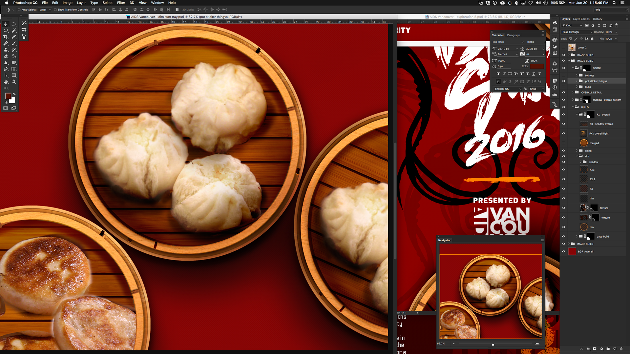Screen dimensions: 630x354
Task: Open the Metrics kerning dropdown
Action: click(508, 54)
